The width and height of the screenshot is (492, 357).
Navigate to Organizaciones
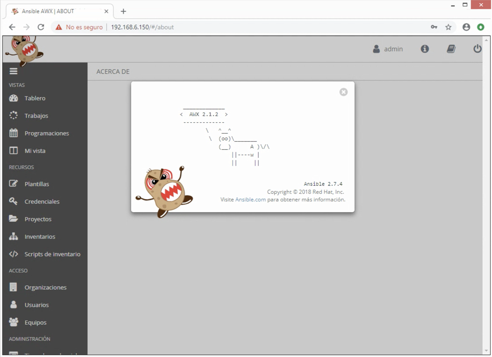point(44,287)
